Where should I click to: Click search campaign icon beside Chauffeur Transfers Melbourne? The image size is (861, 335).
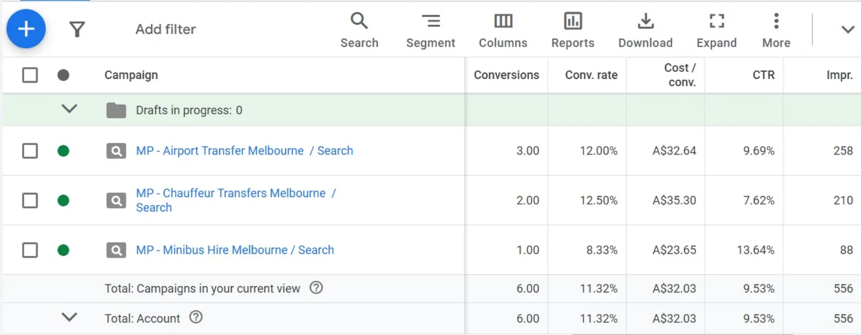click(116, 201)
